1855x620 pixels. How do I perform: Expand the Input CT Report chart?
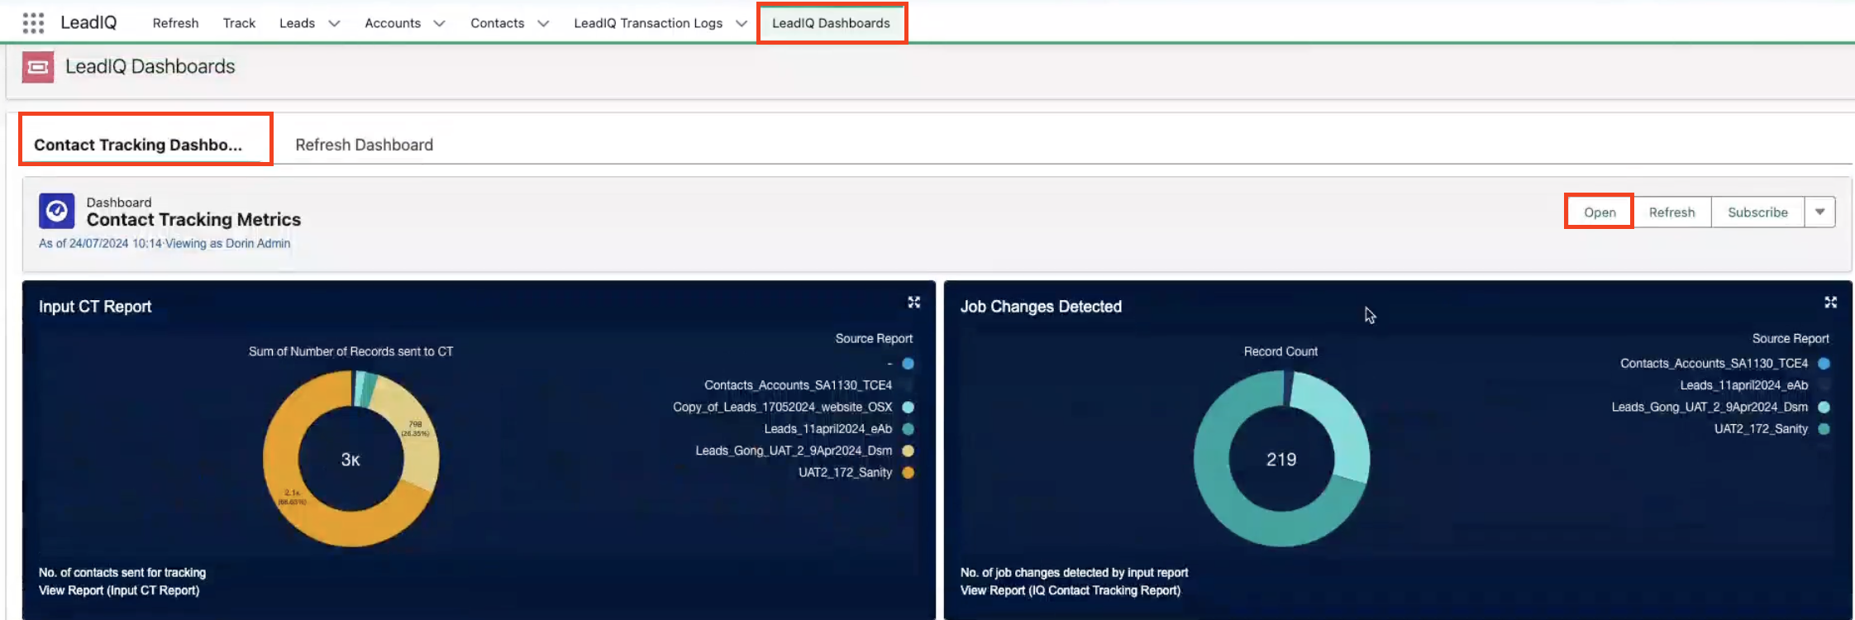[x=913, y=303]
